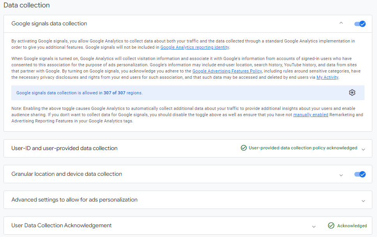Open Google Advertising Features Policy link
This screenshot has width=377, height=237.
227,71
